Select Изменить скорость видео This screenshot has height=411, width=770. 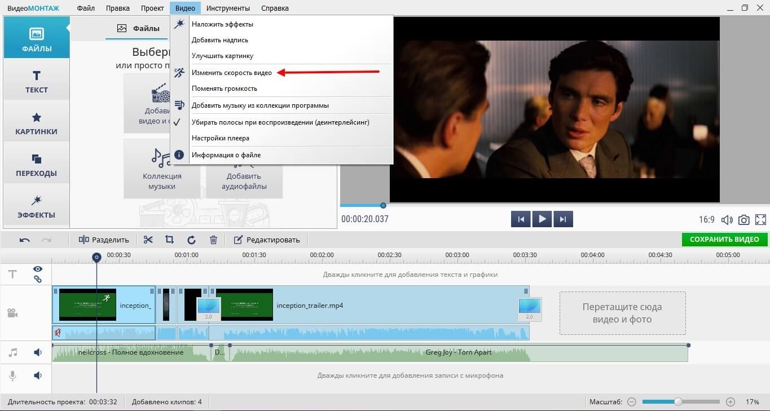pyautogui.click(x=280, y=73)
